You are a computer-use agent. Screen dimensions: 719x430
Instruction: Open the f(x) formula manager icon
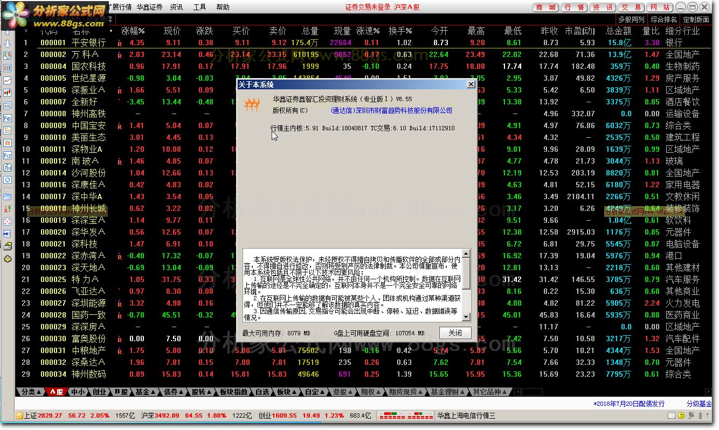pos(7,167)
